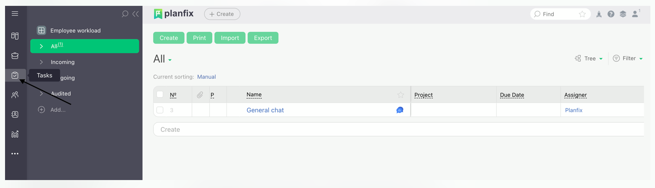655x188 pixels.
Task: Click the search magnifier in side panel
Action: click(125, 14)
